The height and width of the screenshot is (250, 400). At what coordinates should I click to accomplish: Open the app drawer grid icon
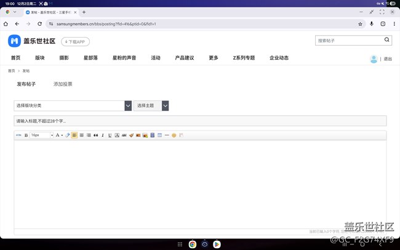click(180, 244)
